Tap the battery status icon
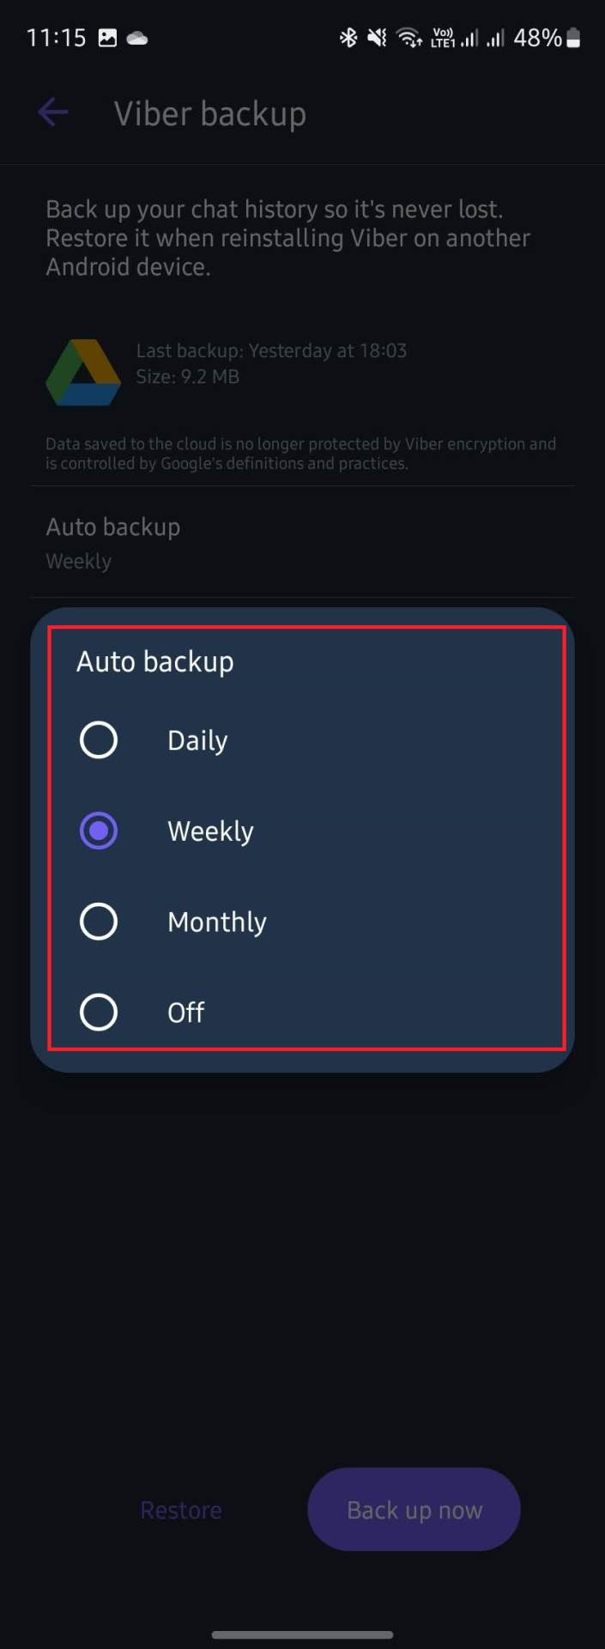Screen dimensions: 605x1649 pyautogui.click(x=574, y=38)
